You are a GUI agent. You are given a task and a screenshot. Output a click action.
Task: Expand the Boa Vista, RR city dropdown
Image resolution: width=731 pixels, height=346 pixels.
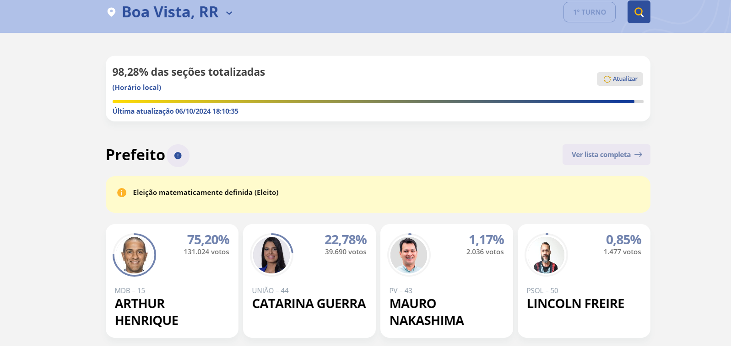point(229,13)
